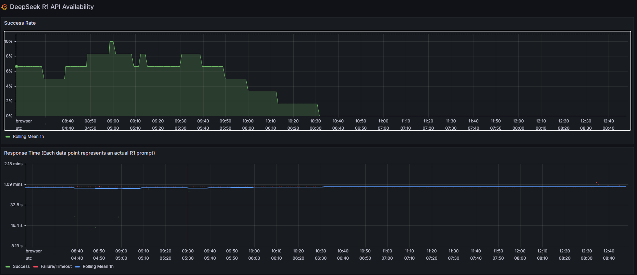Click the 4% y-axis label in Success Rate
The image size is (637, 275).
point(9,86)
